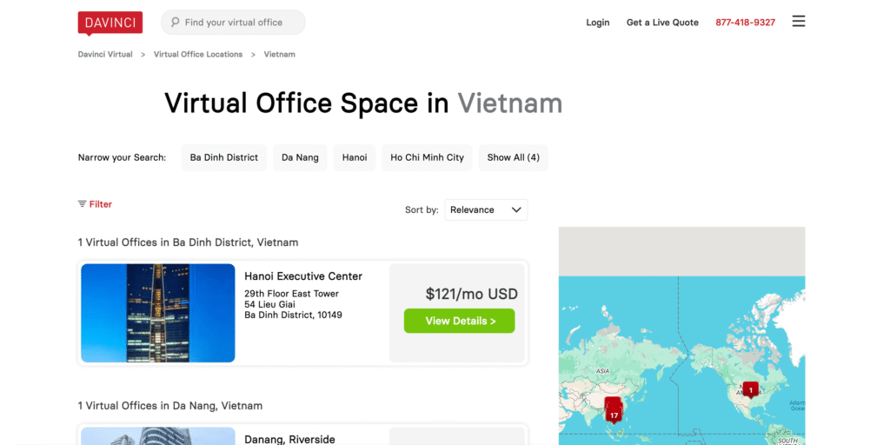Click the 54 Lieu Giai address line

(269, 304)
